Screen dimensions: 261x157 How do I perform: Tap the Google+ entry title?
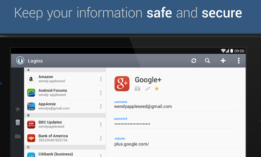click(148, 80)
